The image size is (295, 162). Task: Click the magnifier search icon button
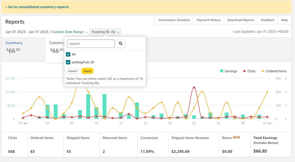(120, 44)
